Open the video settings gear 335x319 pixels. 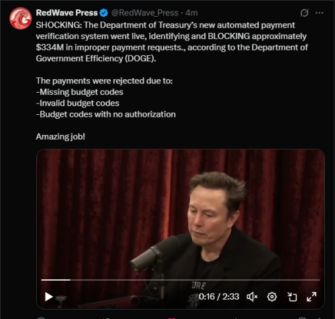pos(272,297)
